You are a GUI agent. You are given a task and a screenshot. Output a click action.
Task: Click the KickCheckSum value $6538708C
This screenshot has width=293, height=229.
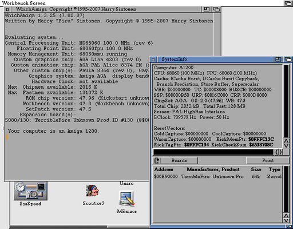click(x=261, y=145)
